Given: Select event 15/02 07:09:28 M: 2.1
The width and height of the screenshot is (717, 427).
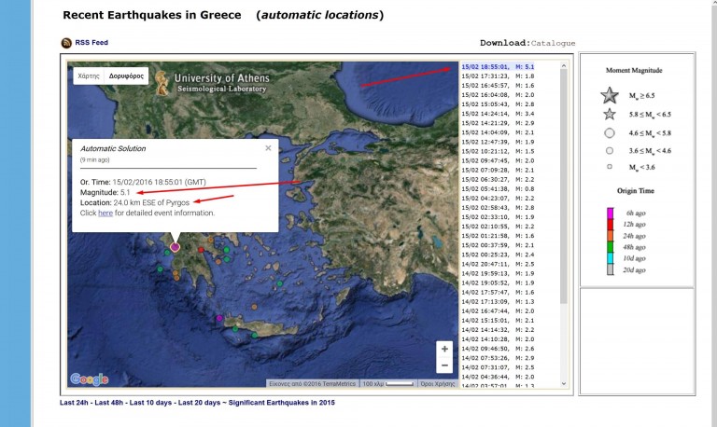Looking at the screenshot, I should [x=498, y=170].
